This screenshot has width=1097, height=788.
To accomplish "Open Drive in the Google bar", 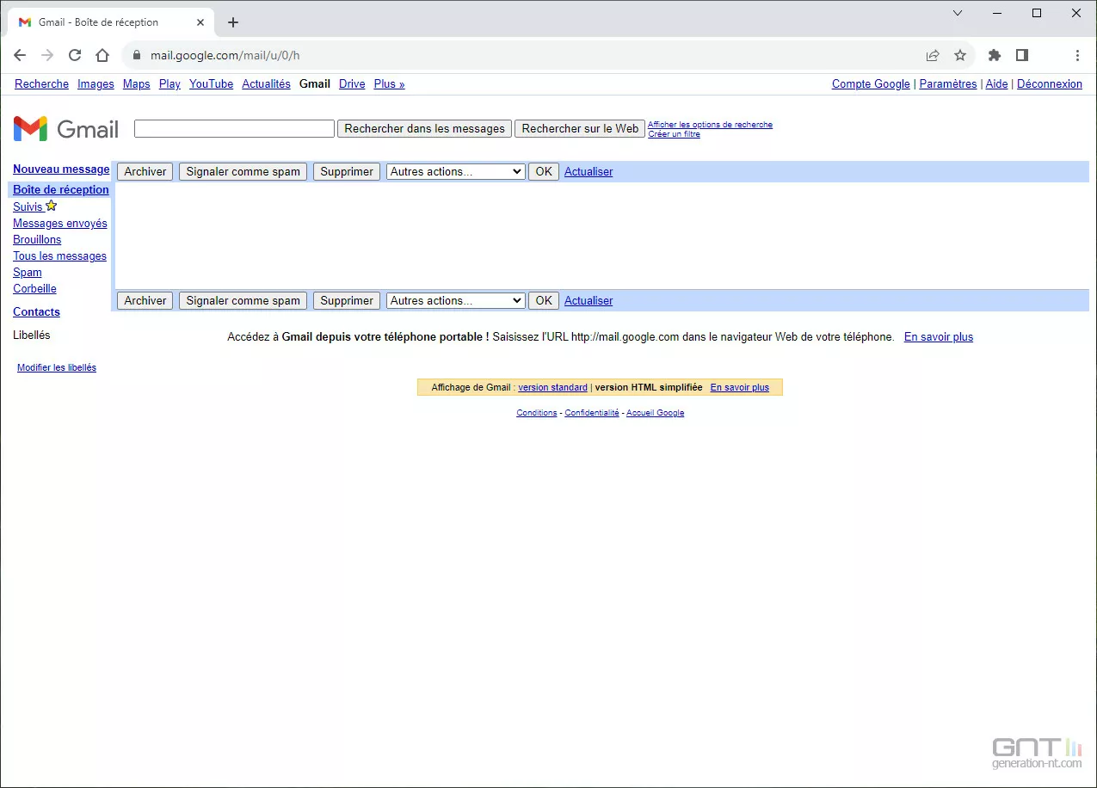I will point(352,83).
